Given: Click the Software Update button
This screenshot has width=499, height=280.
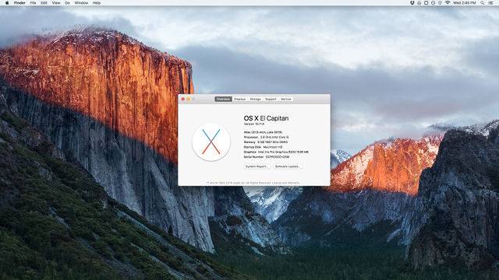Looking at the screenshot, I should [x=288, y=166].
